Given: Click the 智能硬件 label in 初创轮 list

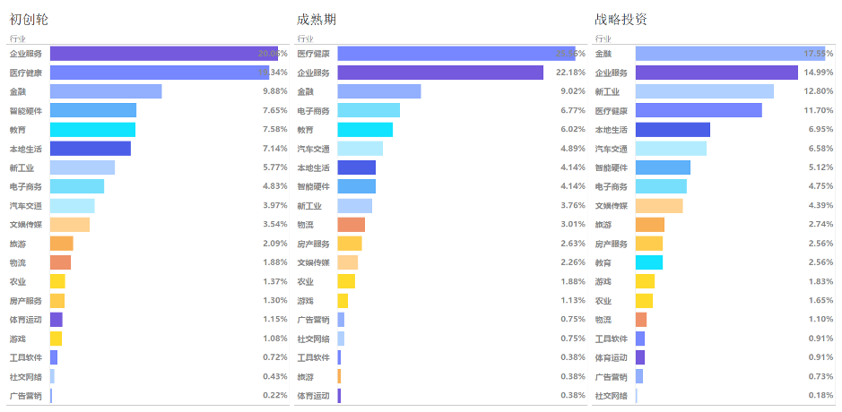Looking at the screenshot, I should 25,110.
